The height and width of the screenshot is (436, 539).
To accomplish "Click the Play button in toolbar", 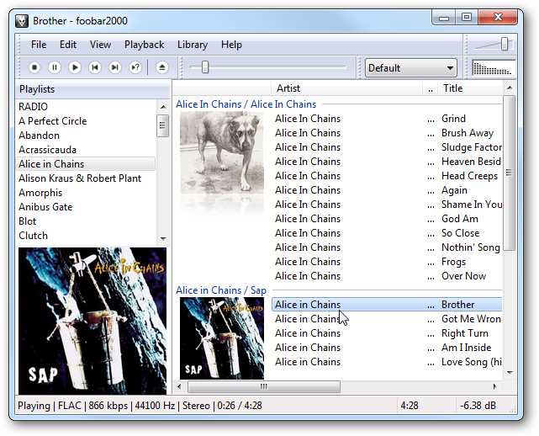I will (75, 67).
